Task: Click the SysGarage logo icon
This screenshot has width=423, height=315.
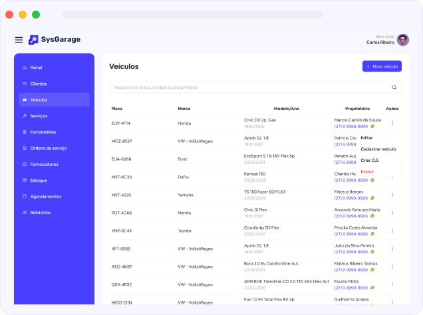Action: pyautogui.click(x=33, y=40)
